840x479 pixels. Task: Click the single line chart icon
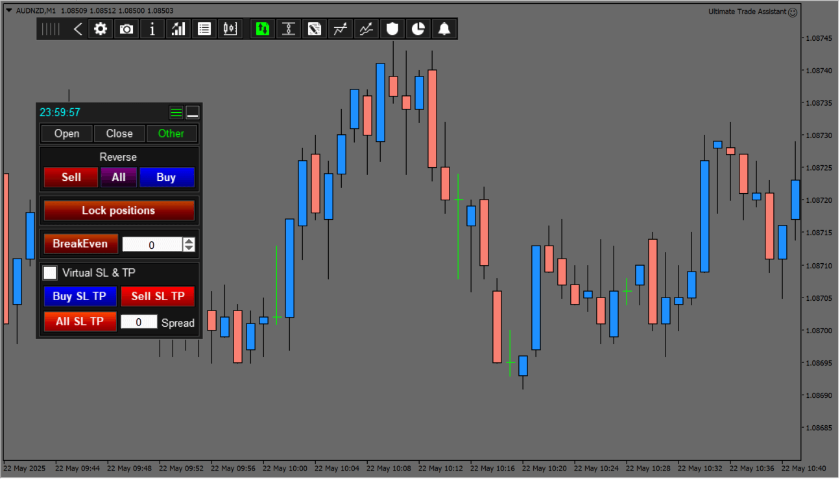(x=341, y=29)
